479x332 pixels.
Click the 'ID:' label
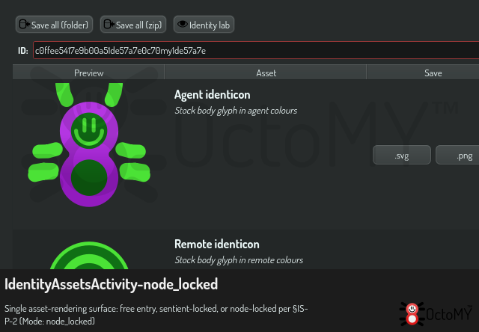[x=23, y=51]
